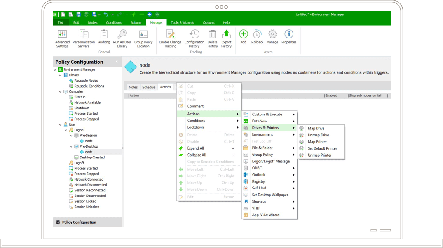Choose Map Drive from submenu
The height and width of the screenshot is (248, 443).
pyautogui.click(x=321, y=128)
